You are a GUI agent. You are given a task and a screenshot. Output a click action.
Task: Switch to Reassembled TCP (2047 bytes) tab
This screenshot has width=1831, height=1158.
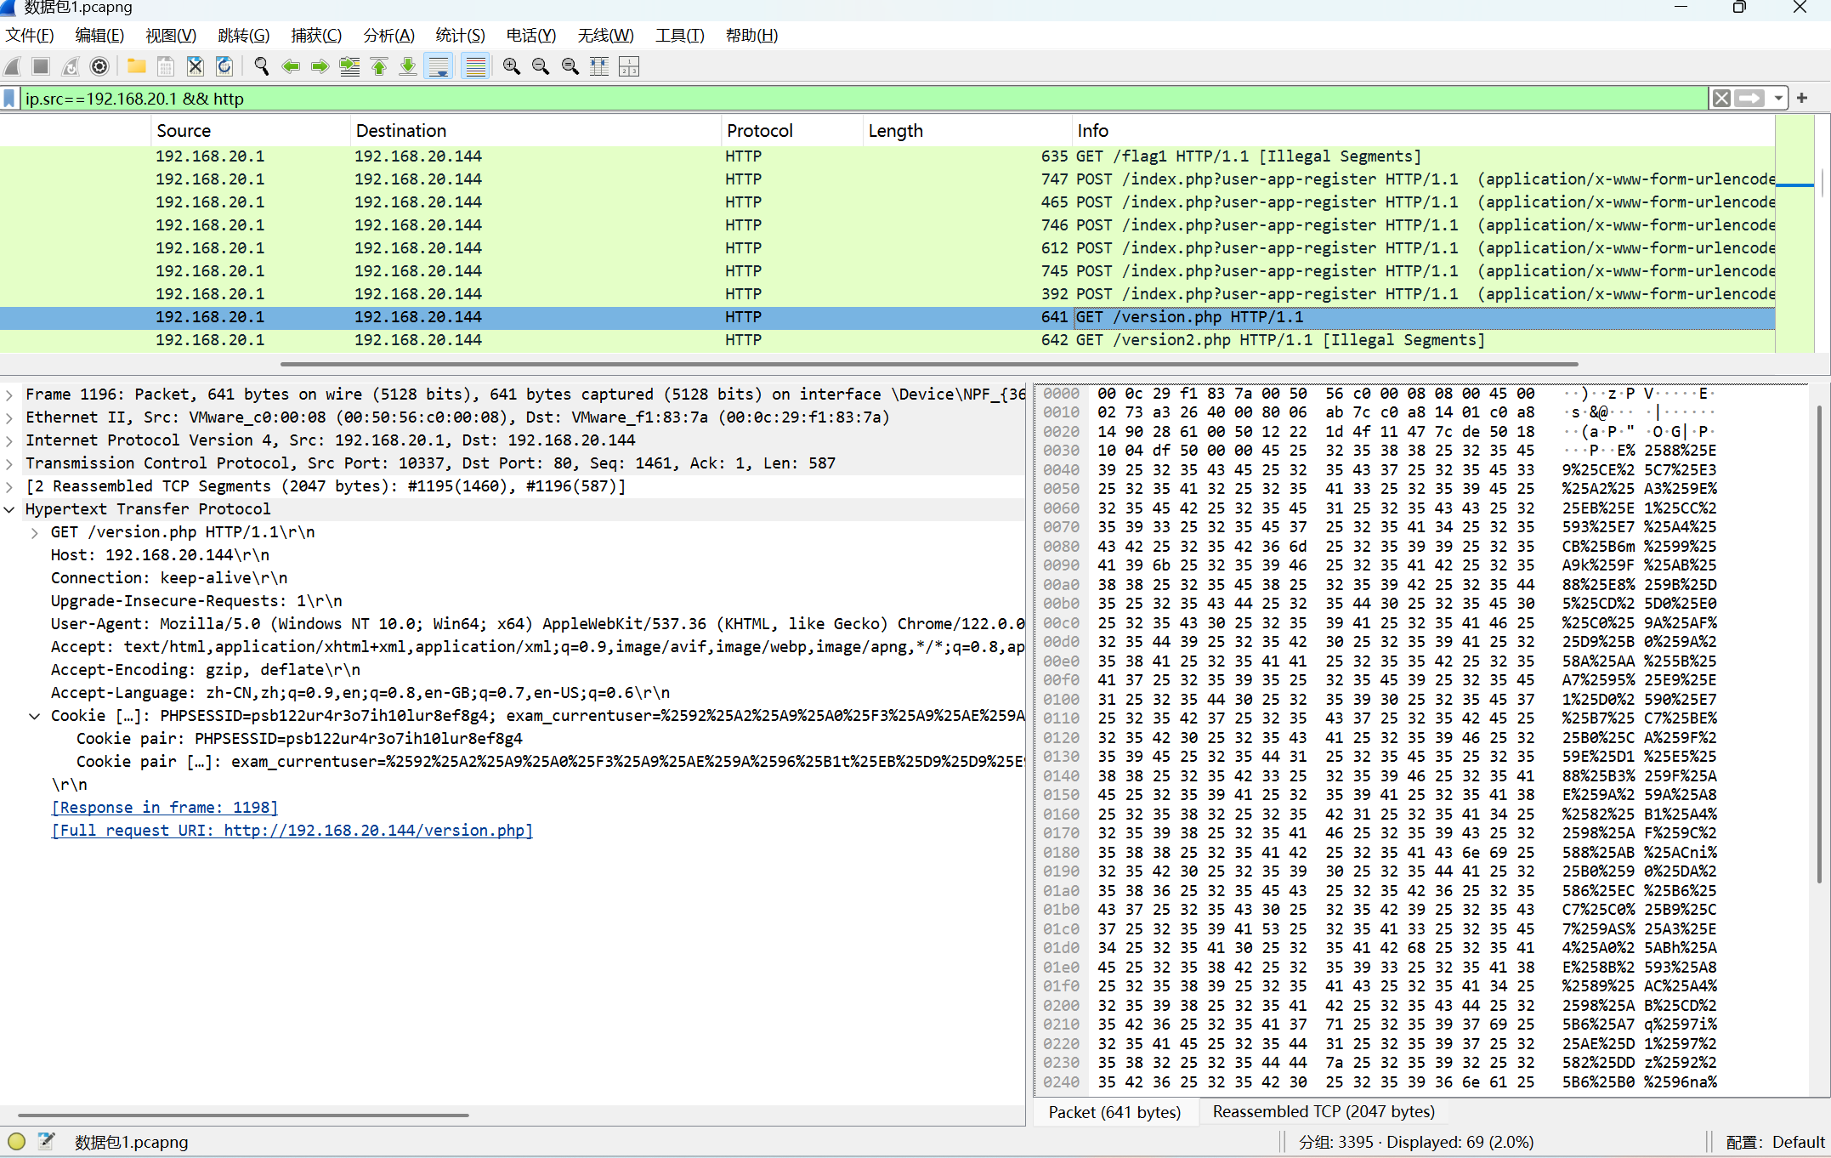pyautogui.click(x=1323, y=1112)
